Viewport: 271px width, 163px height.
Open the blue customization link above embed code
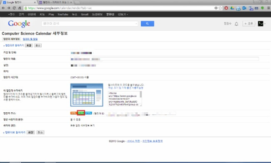(x=125, y=88)
